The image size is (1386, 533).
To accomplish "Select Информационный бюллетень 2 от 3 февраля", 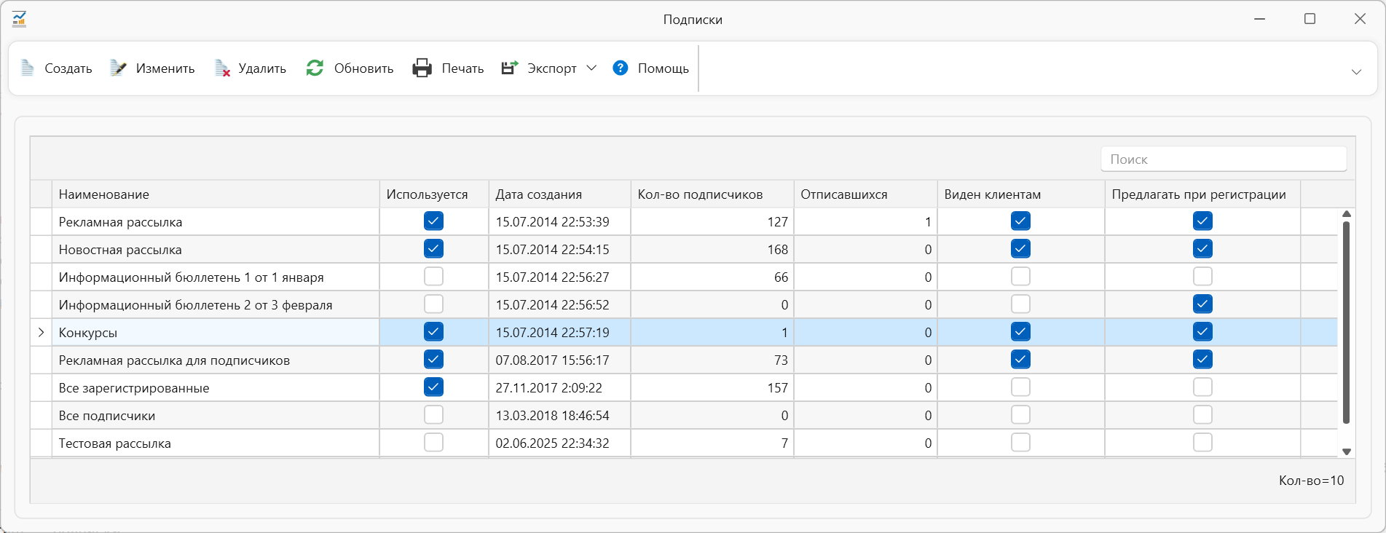I will [195, 305].
